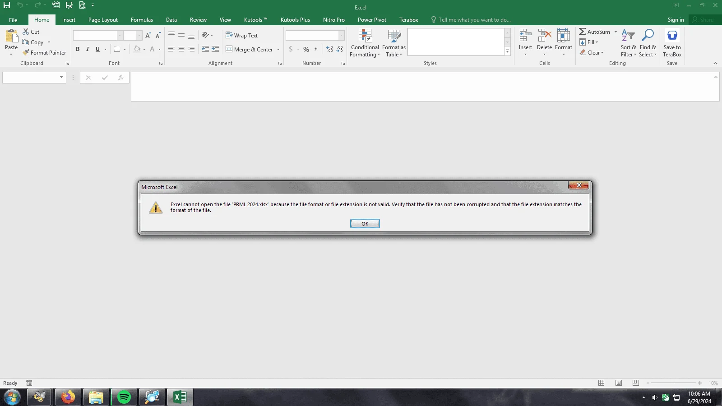
Task: Click Increase Indent icon
Action: [215, 49]
